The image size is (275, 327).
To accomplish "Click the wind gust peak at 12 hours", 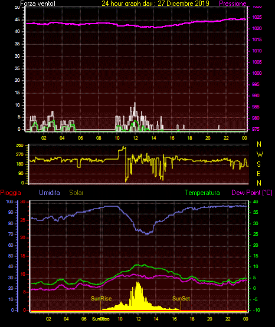I will pyautogui.click(x=135, y=103).
